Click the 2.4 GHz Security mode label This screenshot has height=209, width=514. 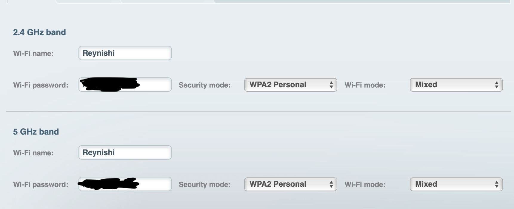pos(205,85)
